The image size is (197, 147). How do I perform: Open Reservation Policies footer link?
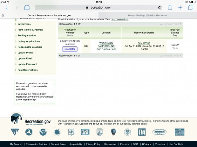point(36,144)
